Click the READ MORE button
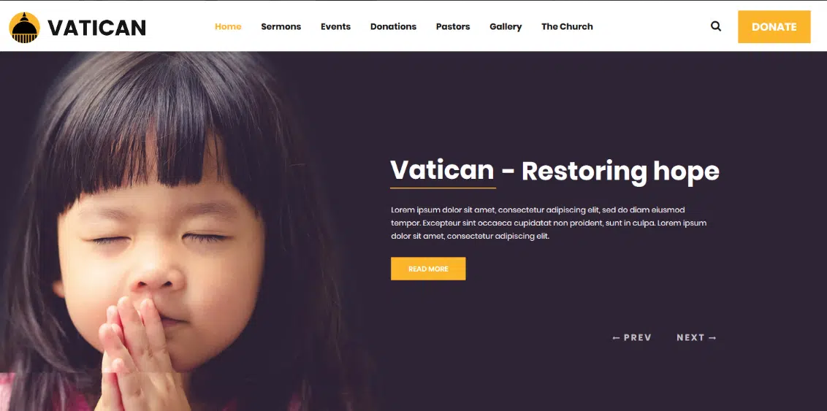 point(428,269)
